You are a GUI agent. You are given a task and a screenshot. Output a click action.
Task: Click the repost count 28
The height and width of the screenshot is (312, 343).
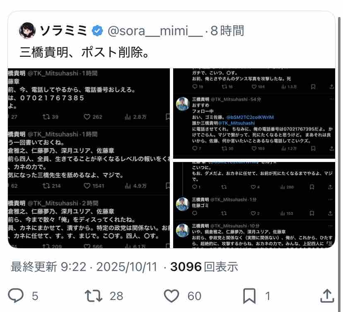116,296
